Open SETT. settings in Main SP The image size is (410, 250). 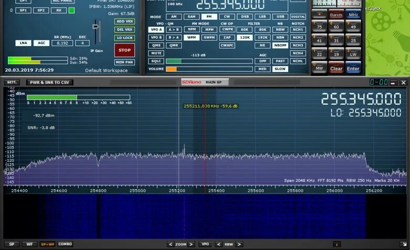click(12, 82)
